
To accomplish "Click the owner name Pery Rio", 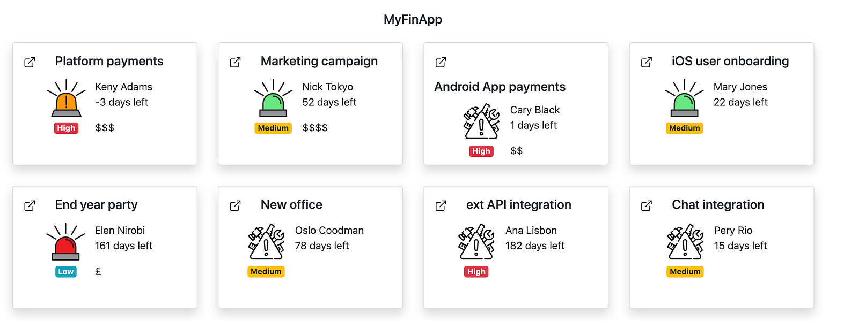I will click(733, 230).
